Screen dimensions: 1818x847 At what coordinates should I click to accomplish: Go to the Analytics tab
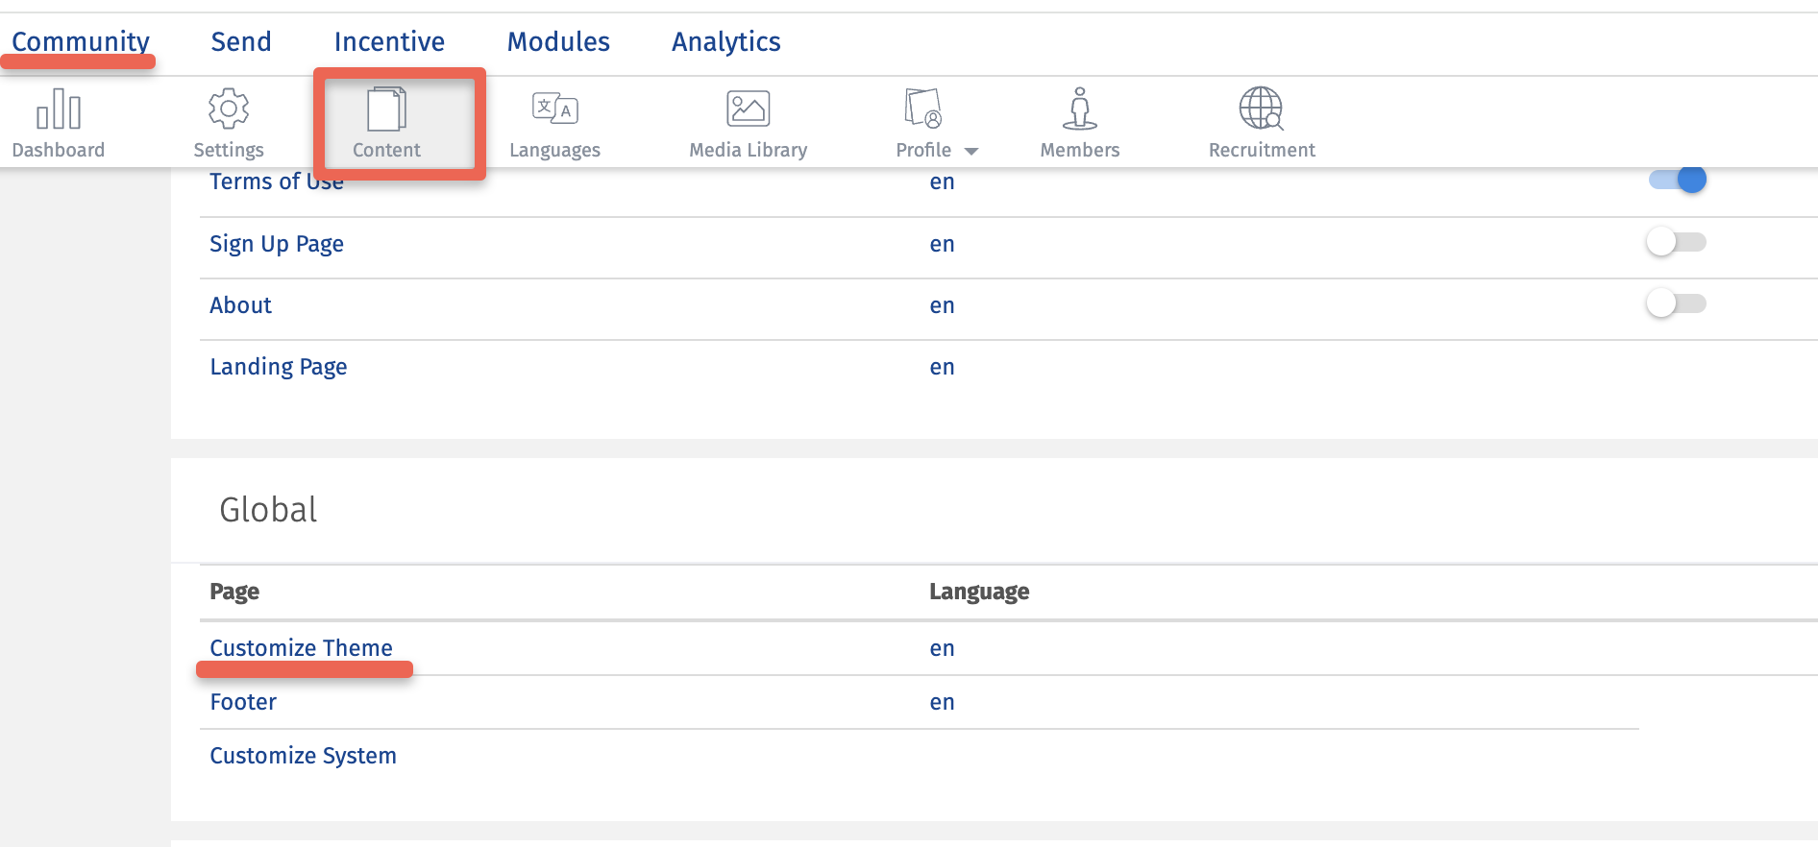(725, 42)
